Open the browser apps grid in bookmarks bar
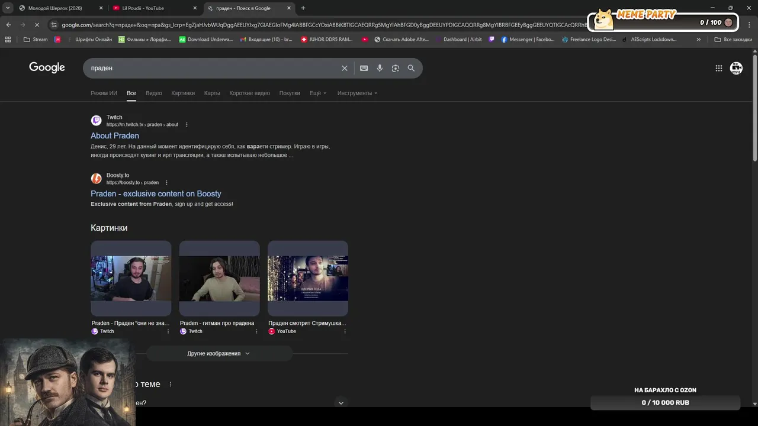This screenshot has height=426, width=758. pyautogui.click(x=8, y=40)
